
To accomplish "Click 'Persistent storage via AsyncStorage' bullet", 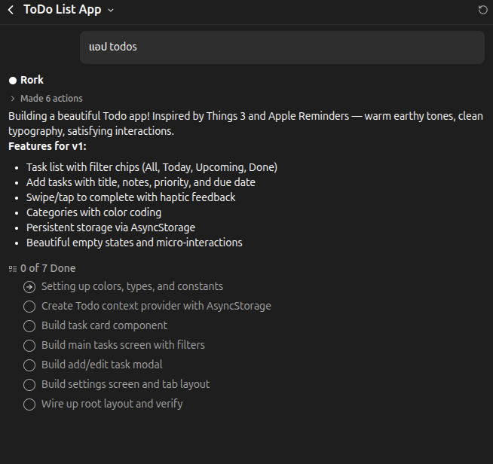I will (111, 227).
